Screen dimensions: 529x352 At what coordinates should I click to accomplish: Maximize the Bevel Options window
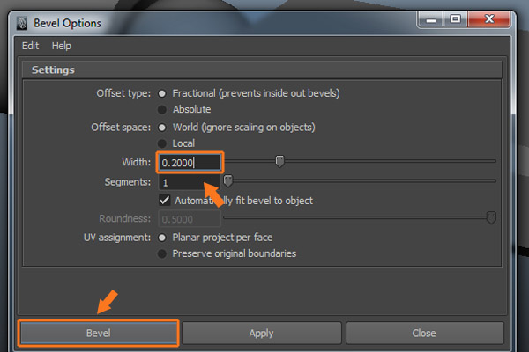point(455,19)
